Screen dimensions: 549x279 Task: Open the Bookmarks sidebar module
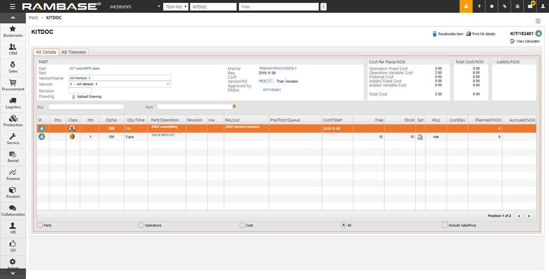tap(13, 31)
